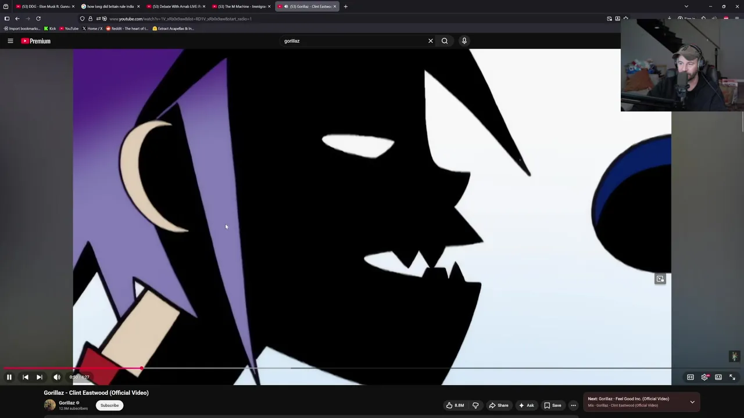Expand the Next up mix panel
The width and height of the screenshot is (744, 418).
tap(692, 402)
